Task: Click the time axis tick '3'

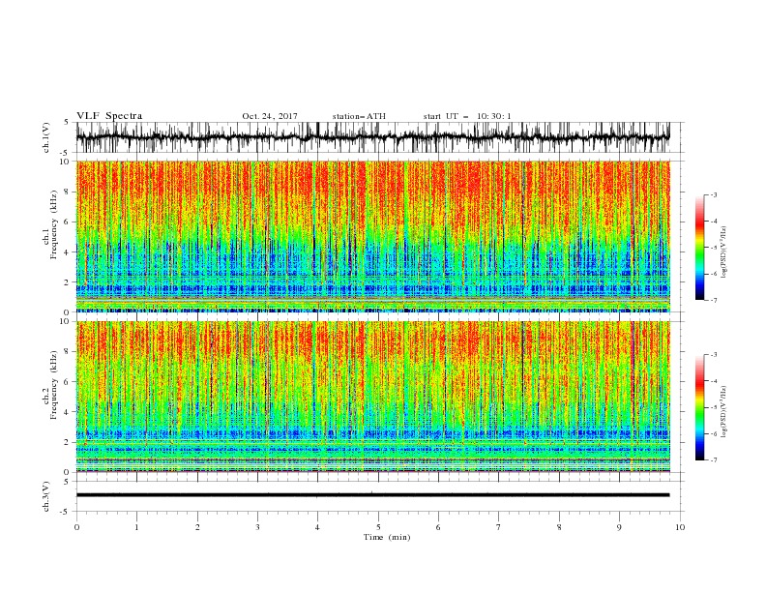Action: [x=257, y=527]
